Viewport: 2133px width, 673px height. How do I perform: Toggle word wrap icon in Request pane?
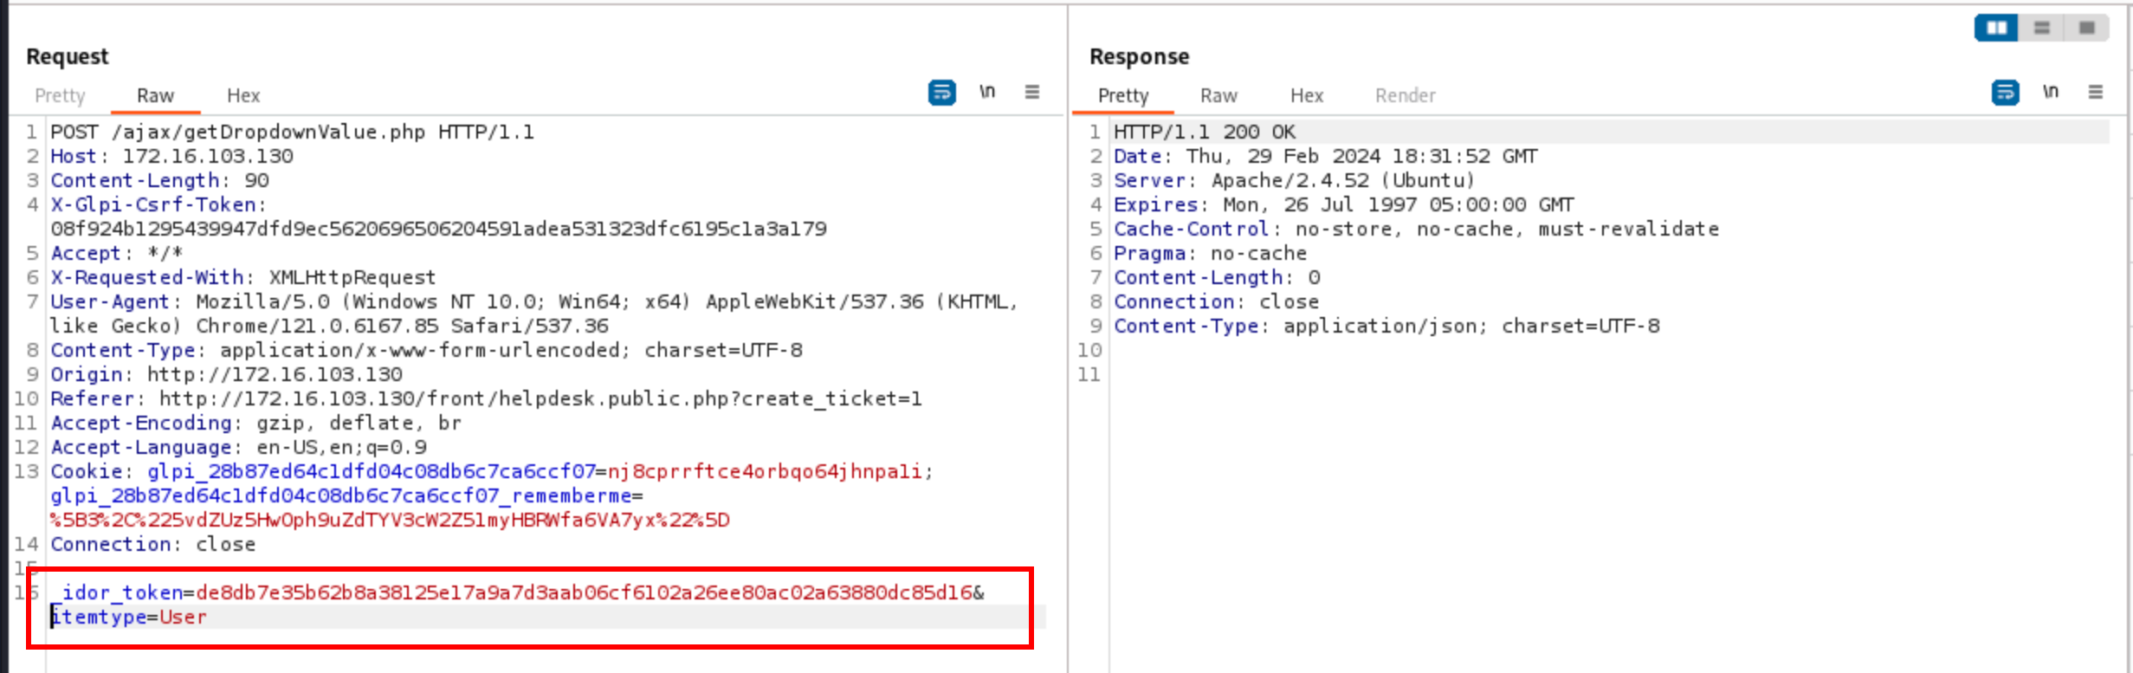(942, 92)
